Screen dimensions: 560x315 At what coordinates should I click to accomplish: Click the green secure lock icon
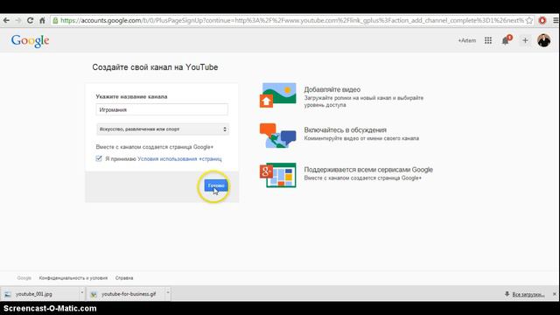pos(55,20)
